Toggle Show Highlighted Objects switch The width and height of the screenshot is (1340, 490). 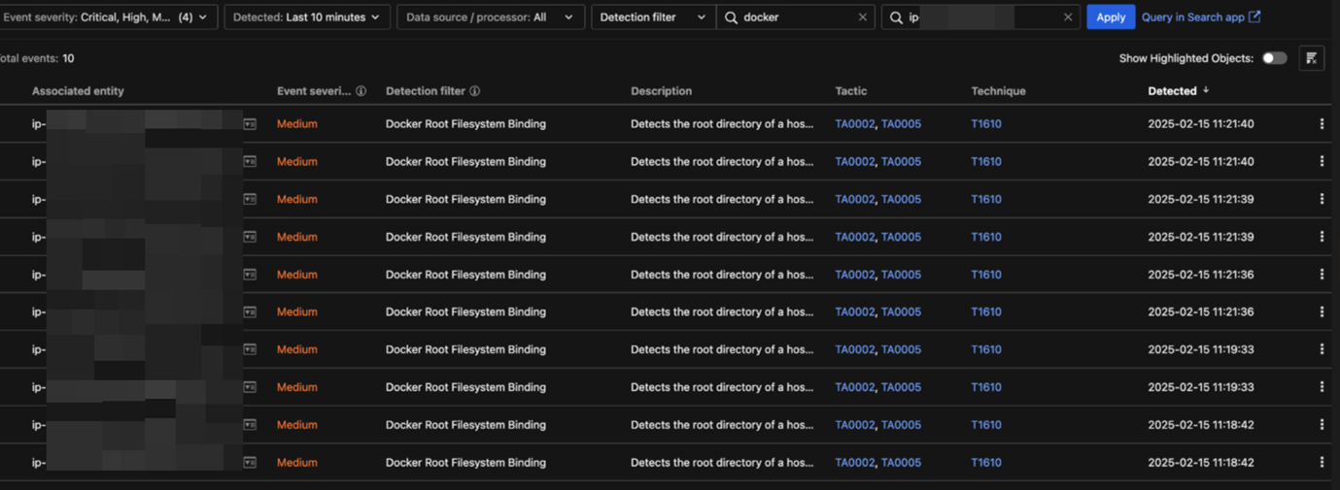click(x=1274, y=58)
